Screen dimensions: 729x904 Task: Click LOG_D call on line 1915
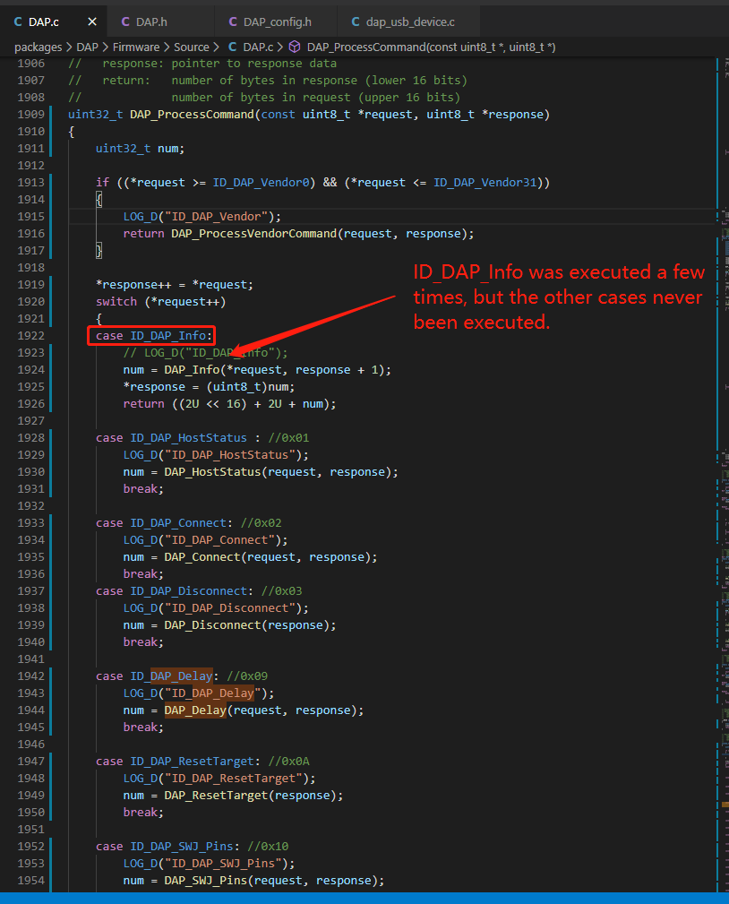click(140, 216)
